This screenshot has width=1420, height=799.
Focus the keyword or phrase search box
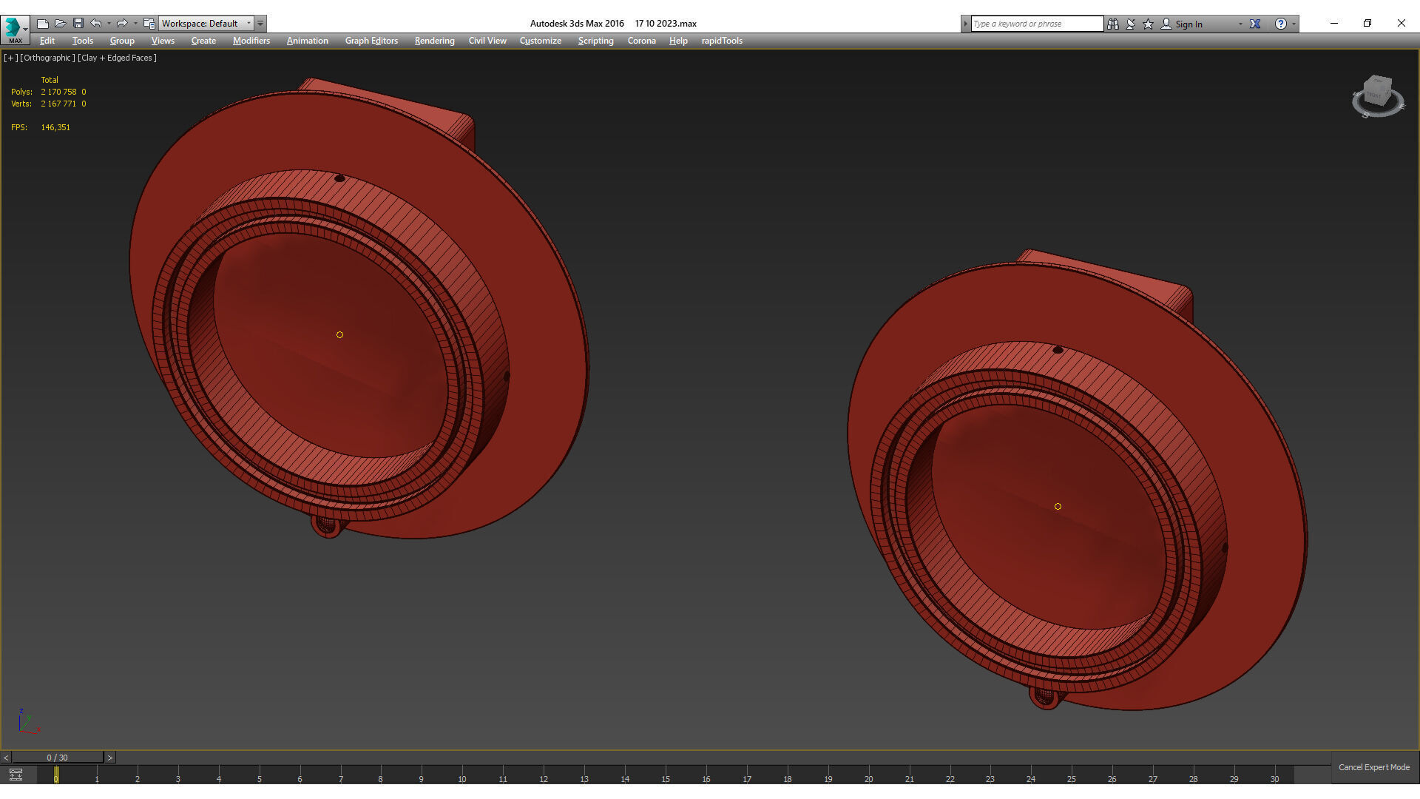(x=1037, y=24)
